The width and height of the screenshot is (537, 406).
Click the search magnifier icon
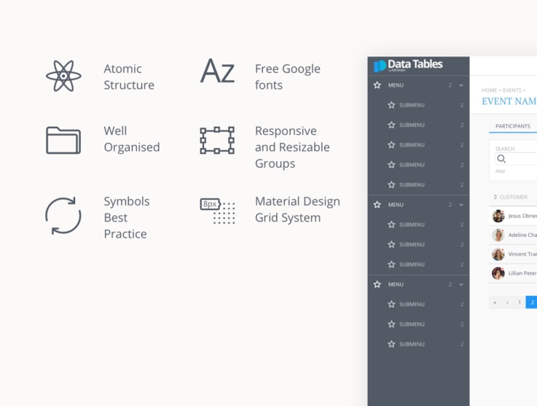click(x=501, y=159)
